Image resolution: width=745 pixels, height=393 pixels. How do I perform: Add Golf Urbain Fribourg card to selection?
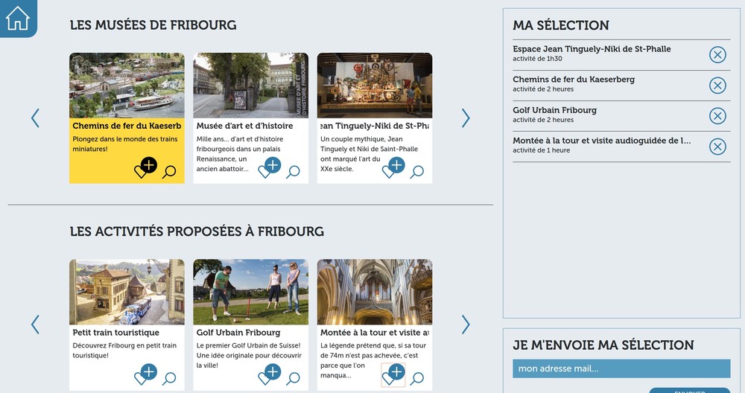click(270, 374)
